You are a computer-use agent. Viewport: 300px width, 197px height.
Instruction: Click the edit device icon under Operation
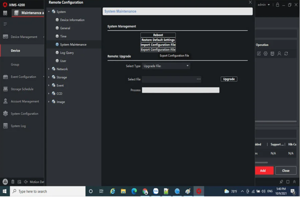pyautogui.click(x=259, y=54)
